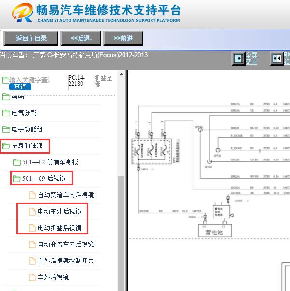Go back with the <<后退 button

(81, 39)
